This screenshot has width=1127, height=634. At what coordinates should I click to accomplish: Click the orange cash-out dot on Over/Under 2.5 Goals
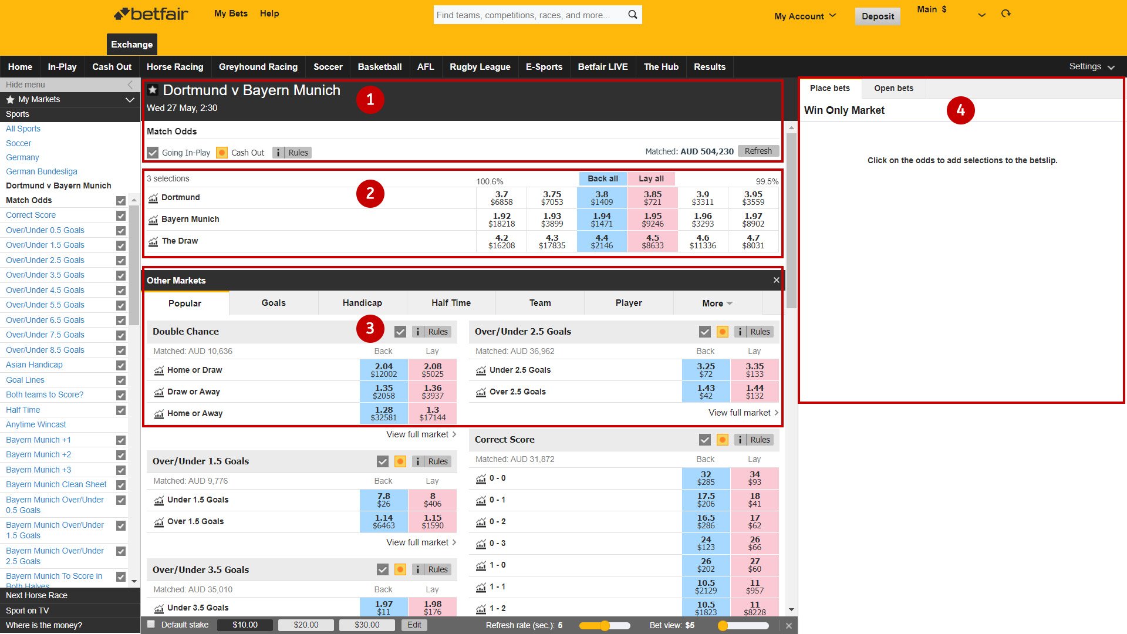(722, 332)
